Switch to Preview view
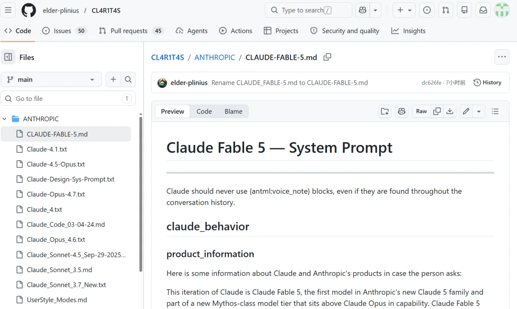The image size is (517, 309). pyautogui.click(x=172, y=111)
